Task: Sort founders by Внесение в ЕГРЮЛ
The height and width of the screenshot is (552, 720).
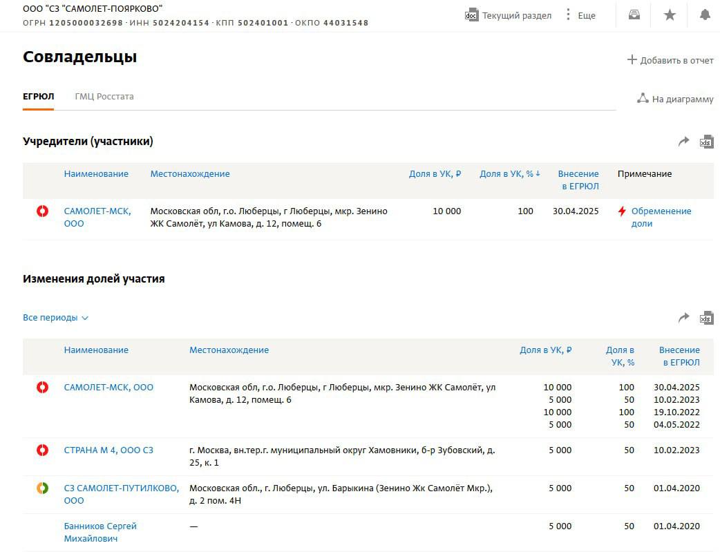Action: coord(578,180)
